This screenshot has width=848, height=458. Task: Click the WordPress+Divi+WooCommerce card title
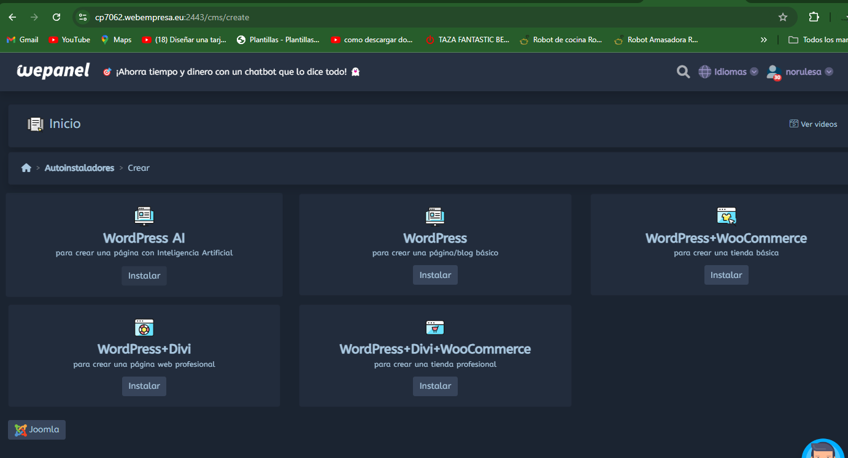tap(435, 349)
